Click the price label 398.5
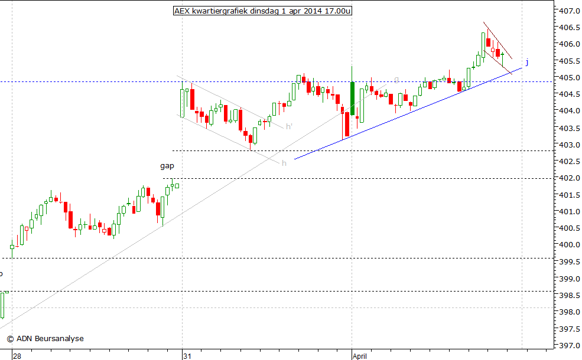Image resolution: width=582 pixels, height=360 pixels. click(570, 296)
